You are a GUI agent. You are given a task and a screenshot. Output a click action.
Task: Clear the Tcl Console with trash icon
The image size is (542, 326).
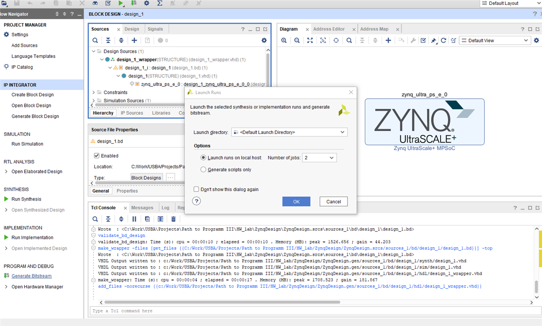pos(173,219)
